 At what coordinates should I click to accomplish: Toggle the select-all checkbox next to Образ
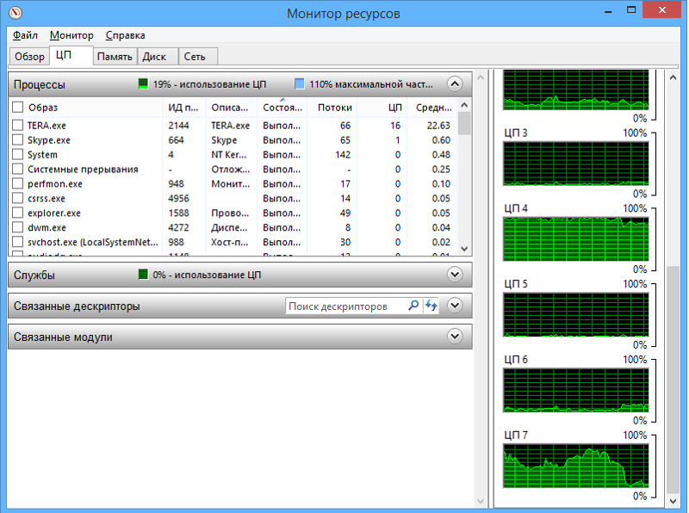(x=17, y=108)
